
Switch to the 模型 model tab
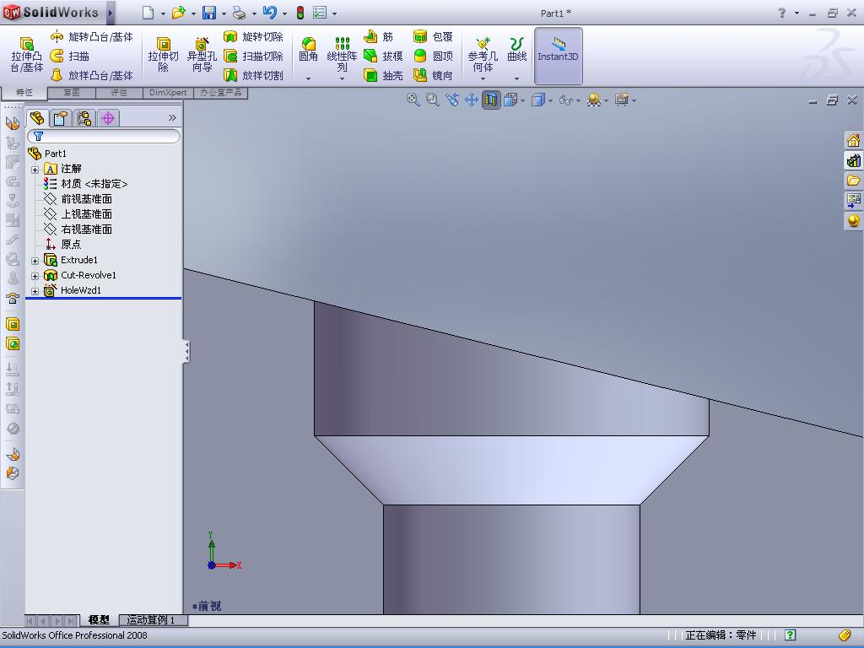click(x=100, y=620)
